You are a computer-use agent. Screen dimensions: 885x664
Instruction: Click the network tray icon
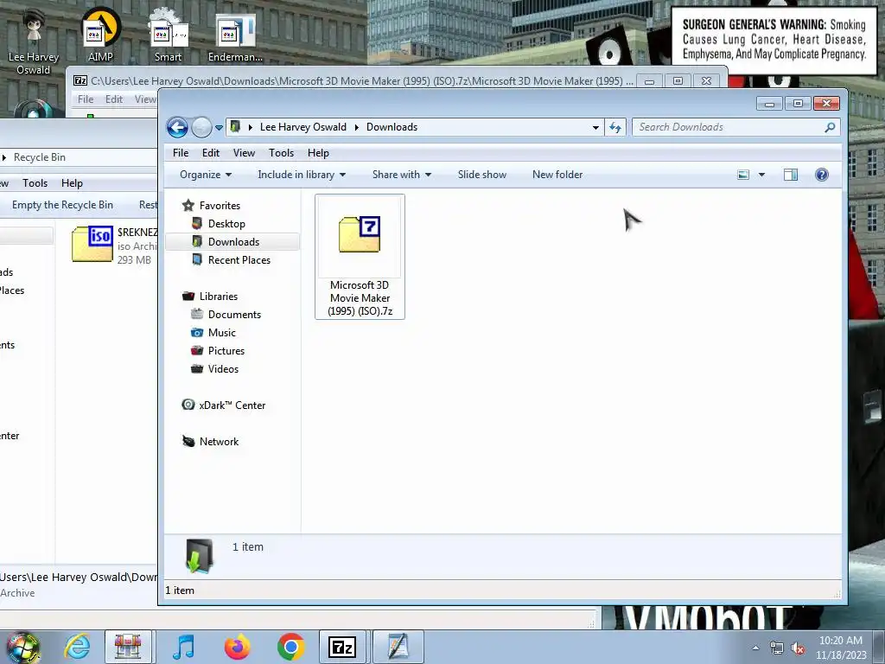tap(777, 648)
